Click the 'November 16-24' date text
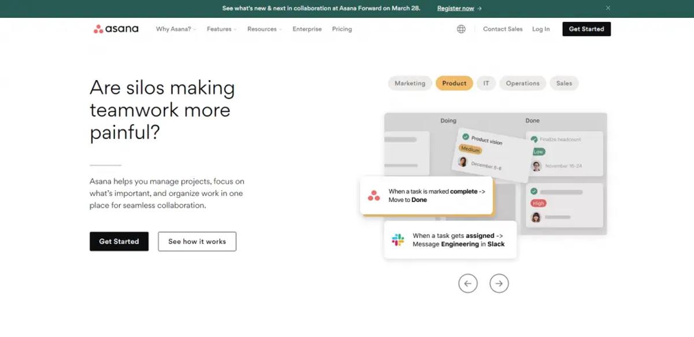 click(x=563, y=166)
